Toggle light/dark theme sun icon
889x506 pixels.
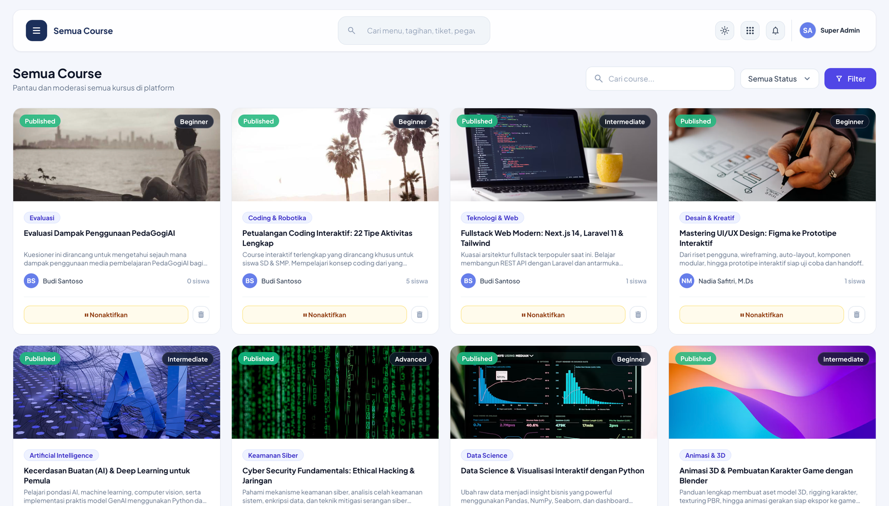tap(725, 31)
